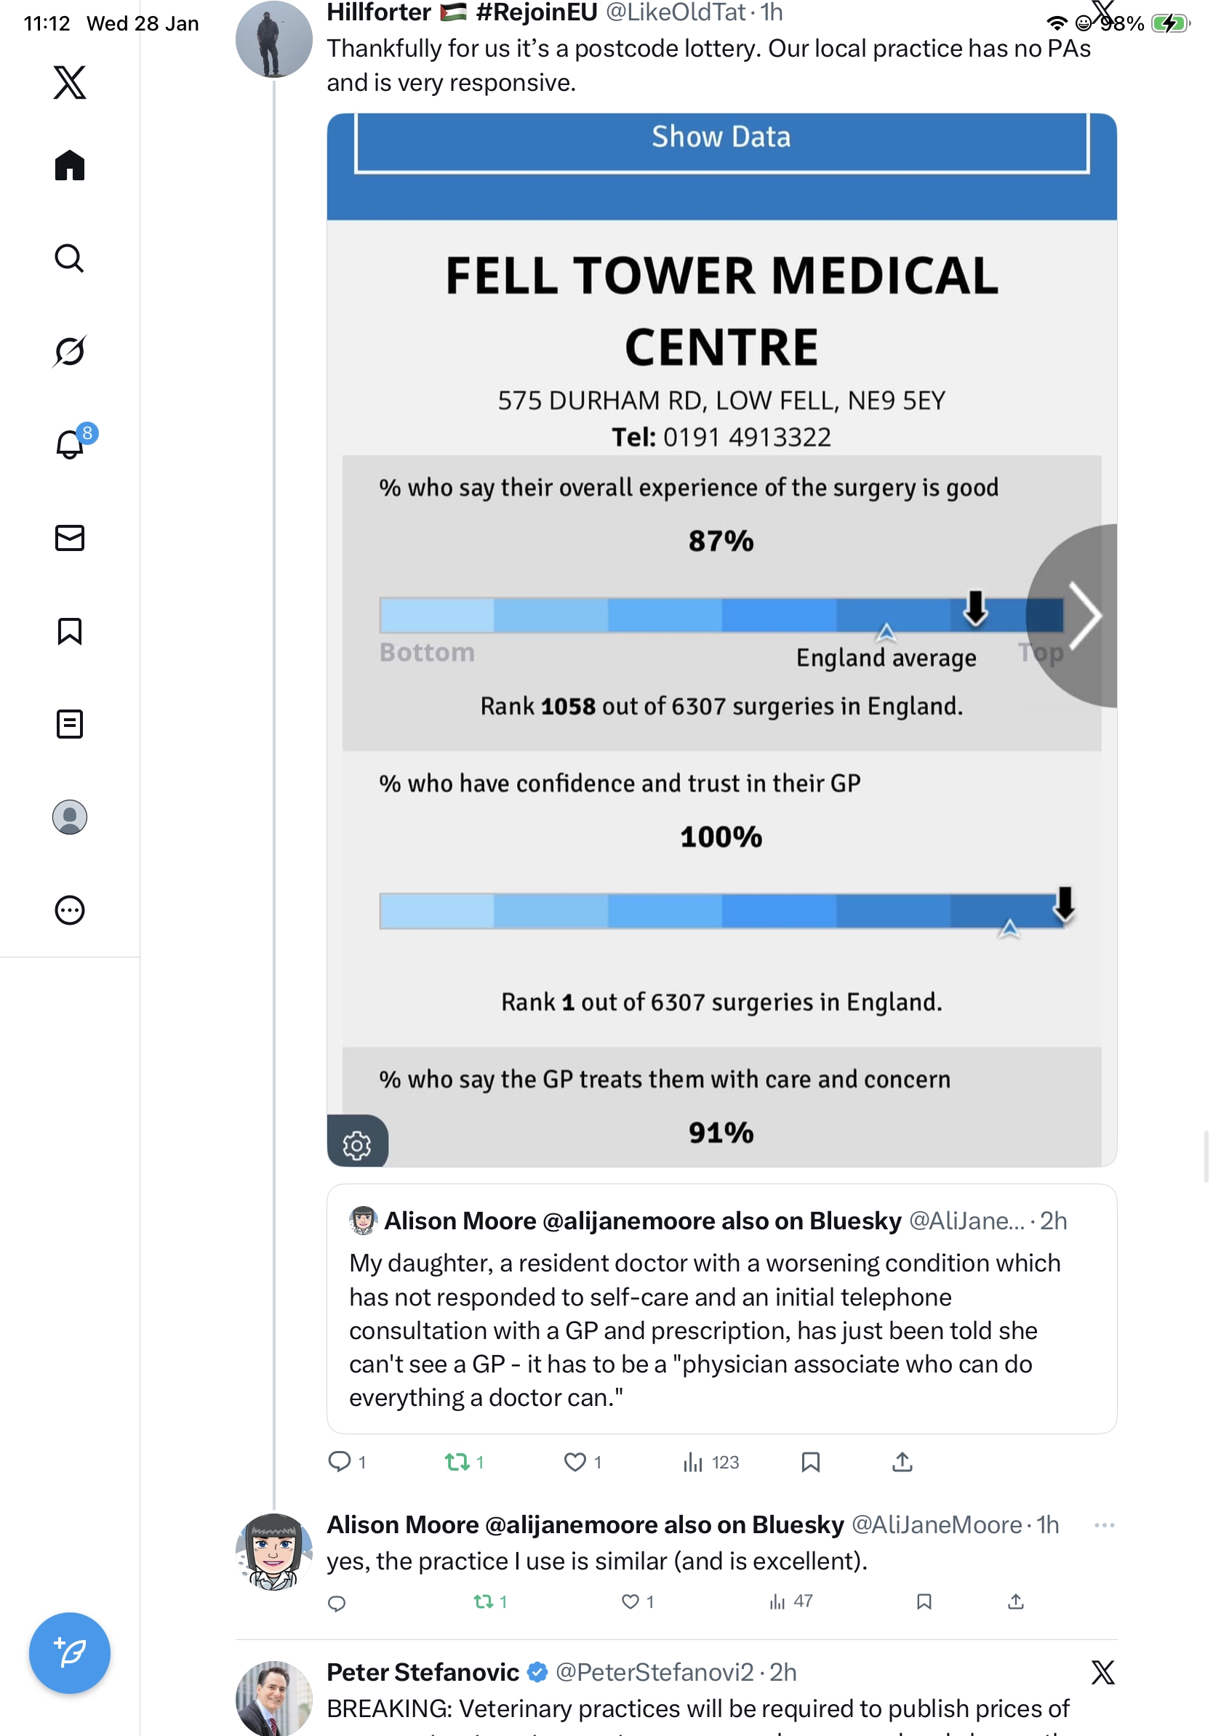Open Profile icon in sidebar

coord(70,816)
